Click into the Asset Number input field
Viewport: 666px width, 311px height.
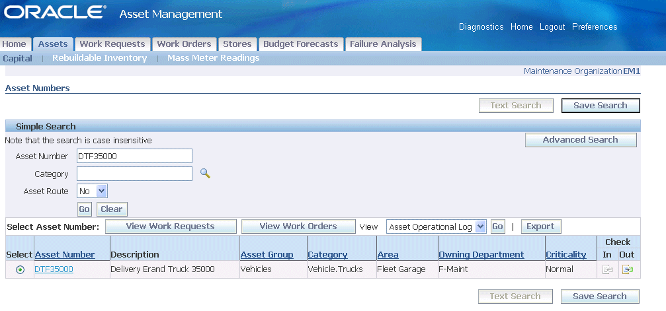(134, 156)
